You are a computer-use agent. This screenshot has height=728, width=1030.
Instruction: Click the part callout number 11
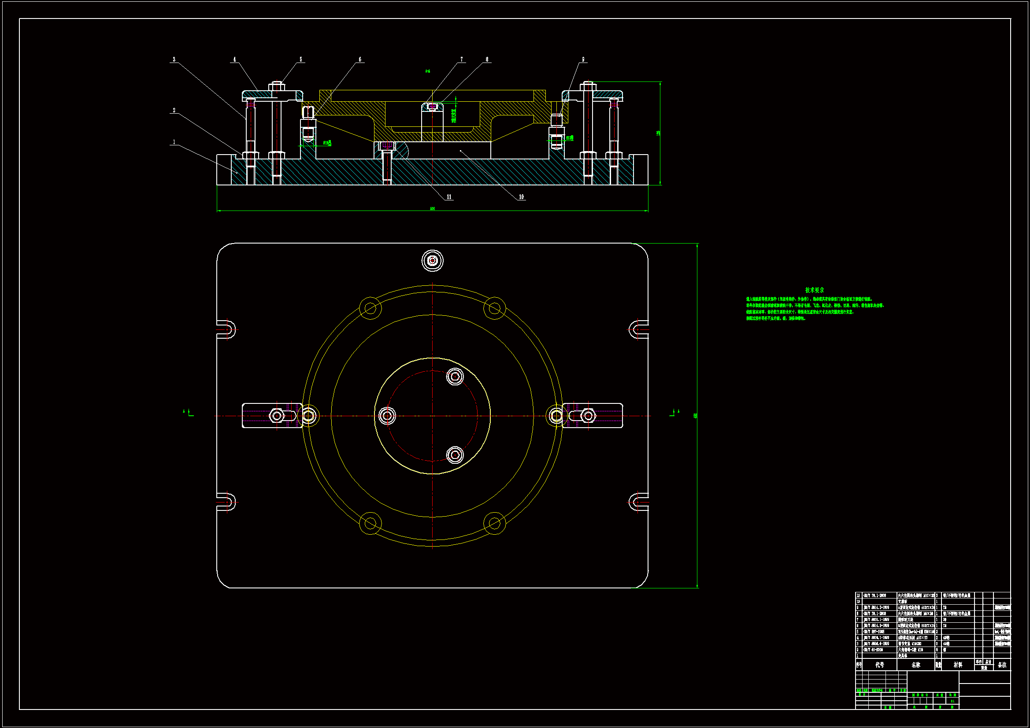pos(449,197)
